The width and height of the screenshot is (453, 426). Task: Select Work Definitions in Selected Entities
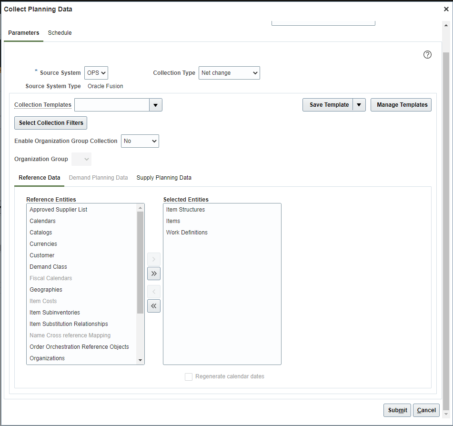point(187,233)
